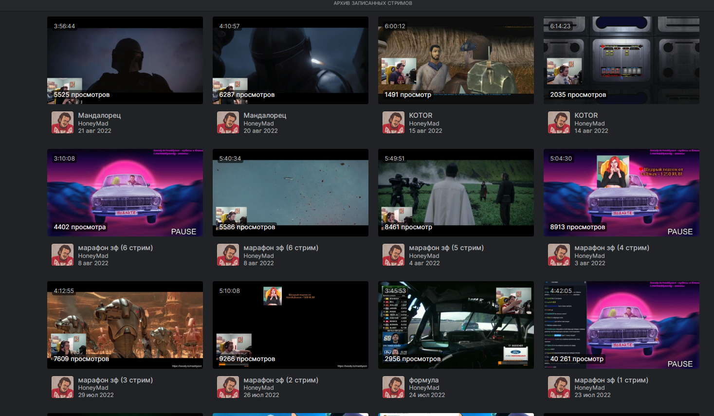Open KOTOR thumbnail with 2035 просмотров
The width and height of the screenshot is (714, 416).
click(622, 60)
